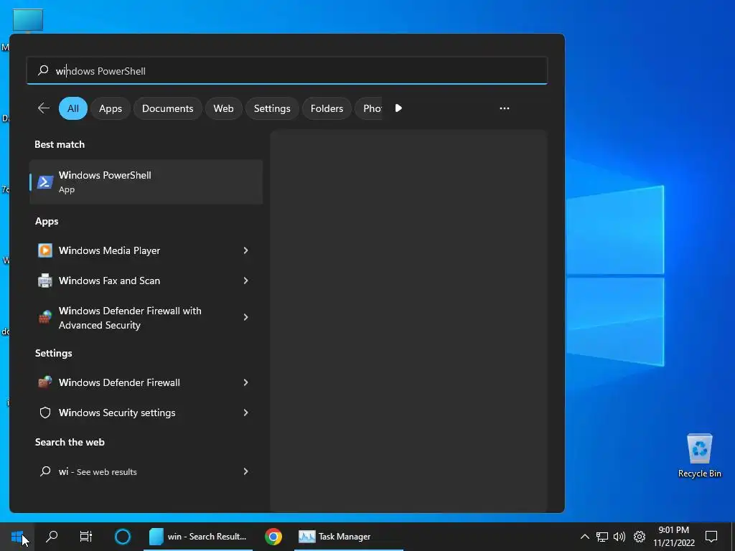The image size is (735, 551).
Task: Expand Windows Defender Firewall settings chevron
Action: [x=245, y=382]
